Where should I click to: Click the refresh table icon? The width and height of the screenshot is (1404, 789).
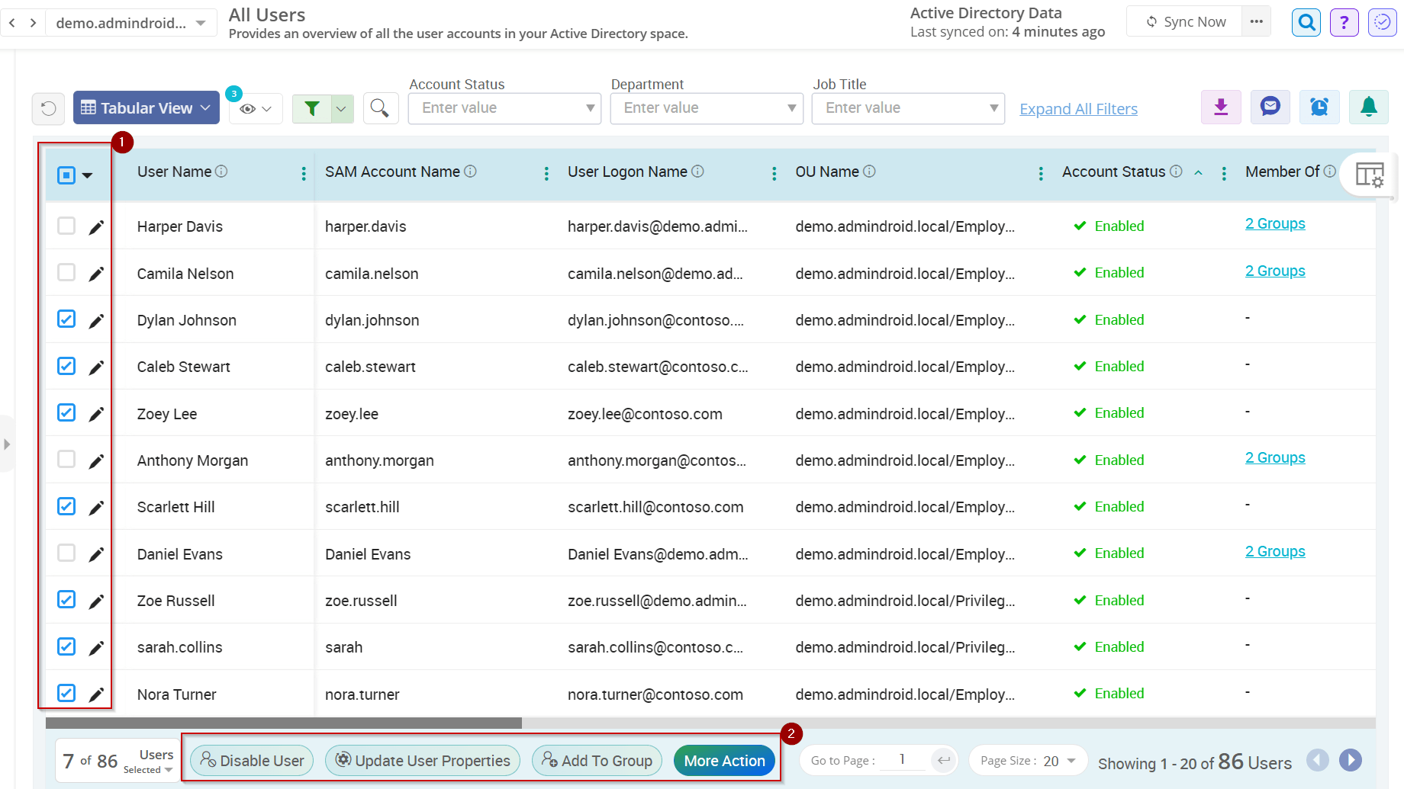click(x=48, y=108)
